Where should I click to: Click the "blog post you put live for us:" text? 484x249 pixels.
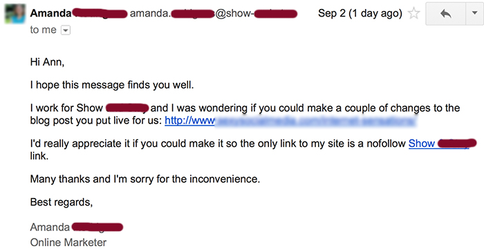96,121
